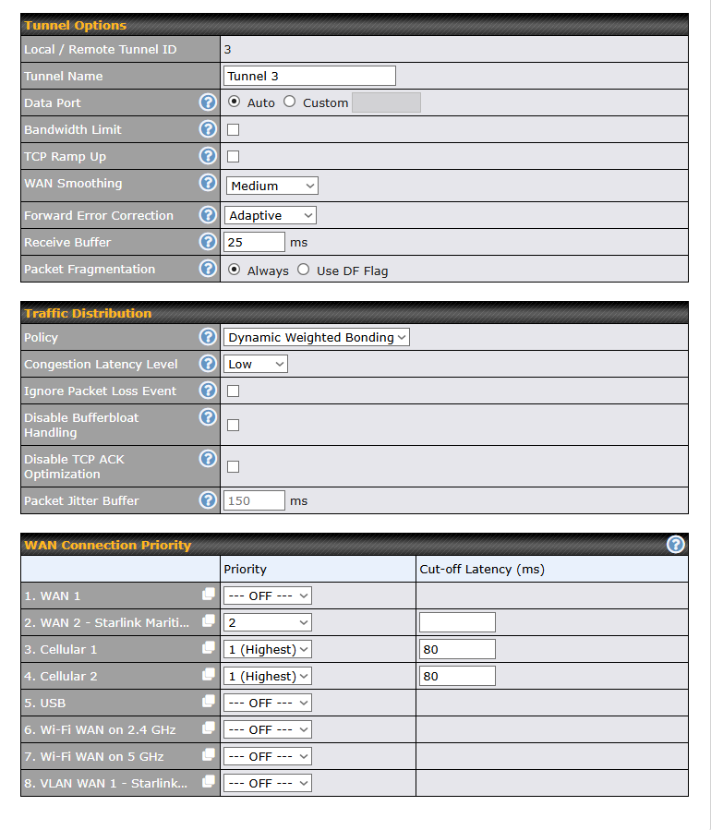Screen dimensions: 711x830
Task: Click the icon beside WAN 2 Starlink
Action: click(x=209, y=621)
